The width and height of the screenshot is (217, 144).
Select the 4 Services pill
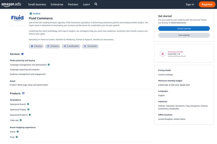(x=36, y=46)
